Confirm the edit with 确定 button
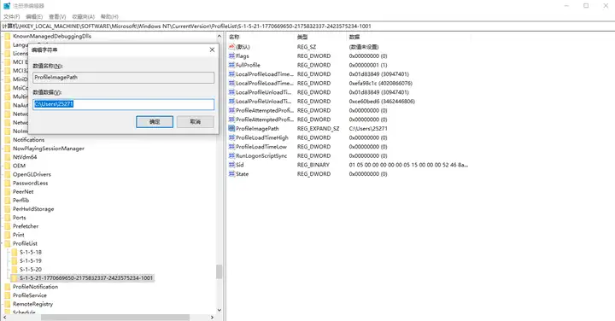Viewport: 615px width, 321px height. coord(155,121)
